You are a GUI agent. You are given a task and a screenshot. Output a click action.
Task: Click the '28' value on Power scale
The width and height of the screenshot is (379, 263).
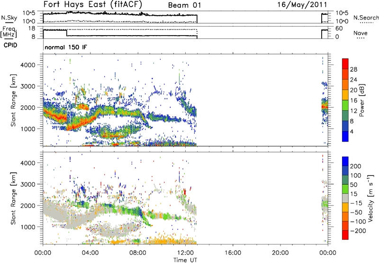(353, 69)
